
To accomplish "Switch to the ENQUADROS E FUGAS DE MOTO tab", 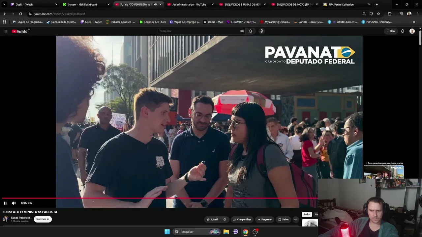I will 243,5.
